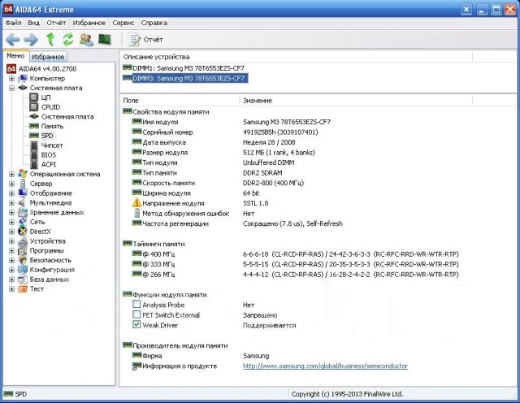Image resolution: width=520 pixels, height=403 pixels.
Task: Click the Отчёт report toolbar button
Action: (145, 40)
